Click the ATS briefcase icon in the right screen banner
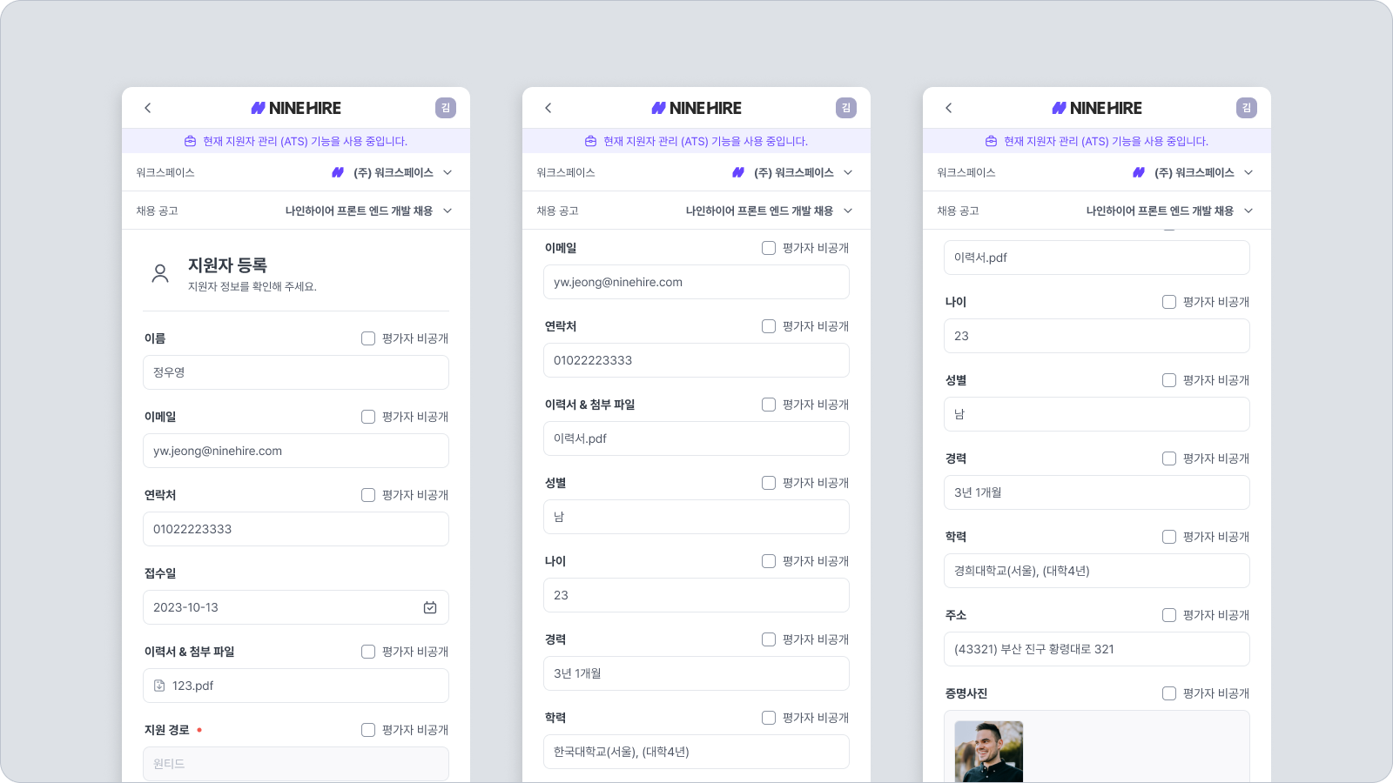Image resolution: width=1393 pixels, height=783 pixels. [992, 141]
